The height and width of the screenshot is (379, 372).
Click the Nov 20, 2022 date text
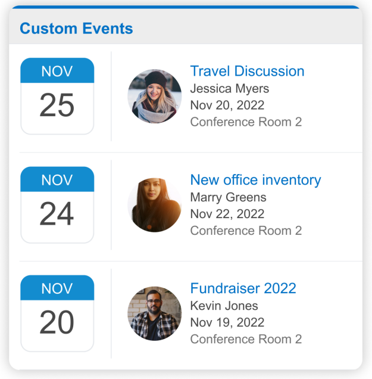[x=227, y=105]
